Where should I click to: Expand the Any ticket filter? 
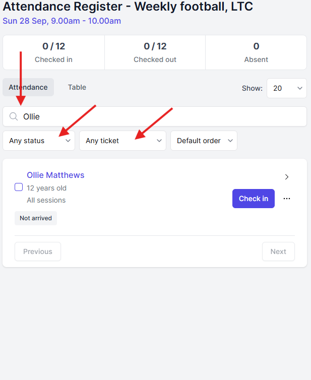point(122,141)
